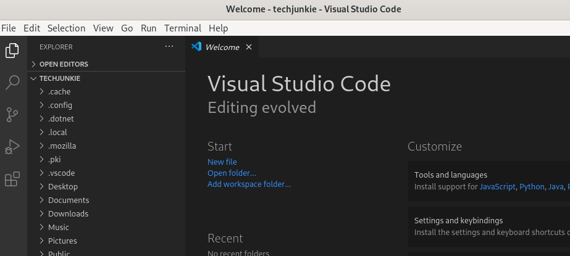Click the Open folder... link
Image resolution: width=570 pixels, height=256 pixels.
click(232, 173)
